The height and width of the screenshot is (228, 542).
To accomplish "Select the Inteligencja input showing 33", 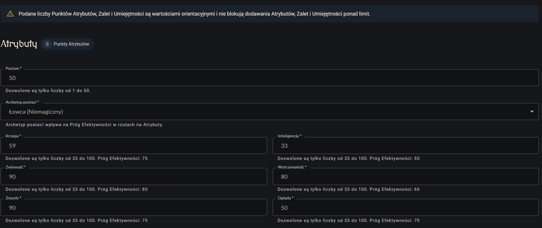I will point(405,146).
